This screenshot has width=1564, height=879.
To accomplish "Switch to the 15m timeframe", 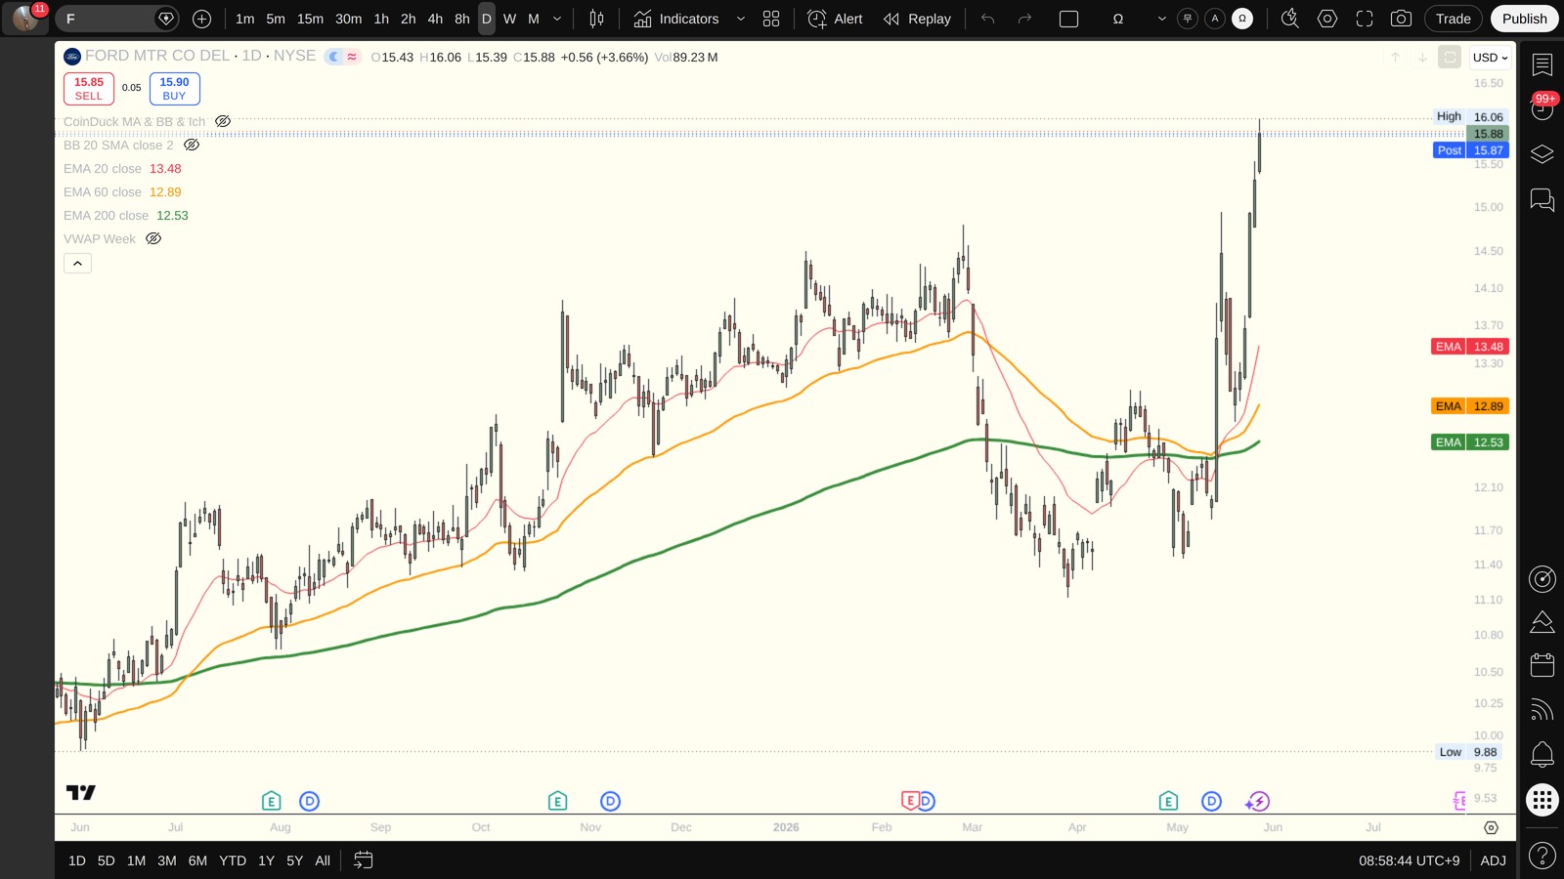I will tap(310, 19).
